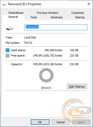Click the 'Transcend (D:) Properties' window title
This screenshot has height=127, width=93.
click(25, 4)
